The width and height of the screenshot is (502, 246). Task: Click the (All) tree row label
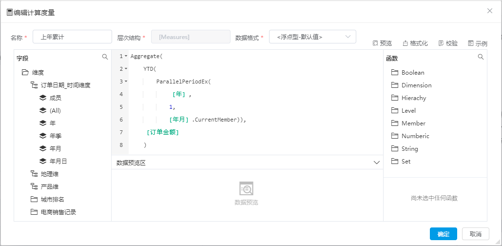click(55, 111)
